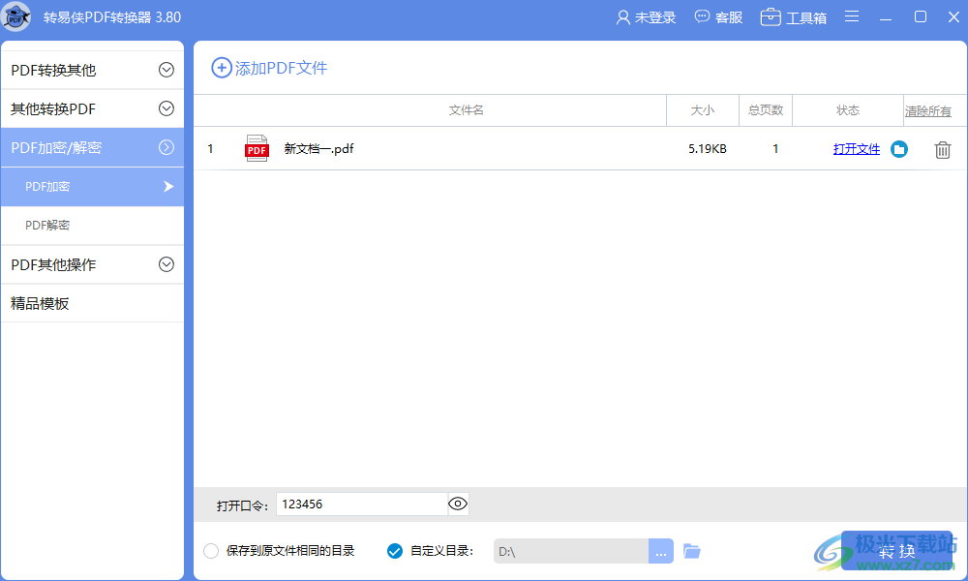Open 客服 customer service chat
This screenshot has height=581, width=968.
718,17
